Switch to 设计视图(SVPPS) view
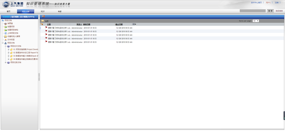Screen dimensions: 285x137 (27, 17)
